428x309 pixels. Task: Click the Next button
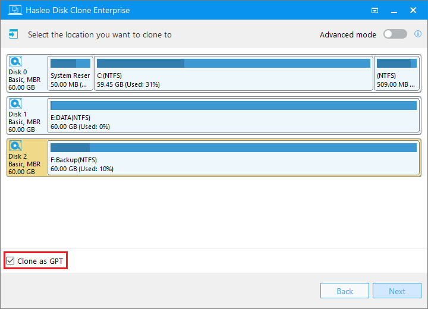(397, 291)
